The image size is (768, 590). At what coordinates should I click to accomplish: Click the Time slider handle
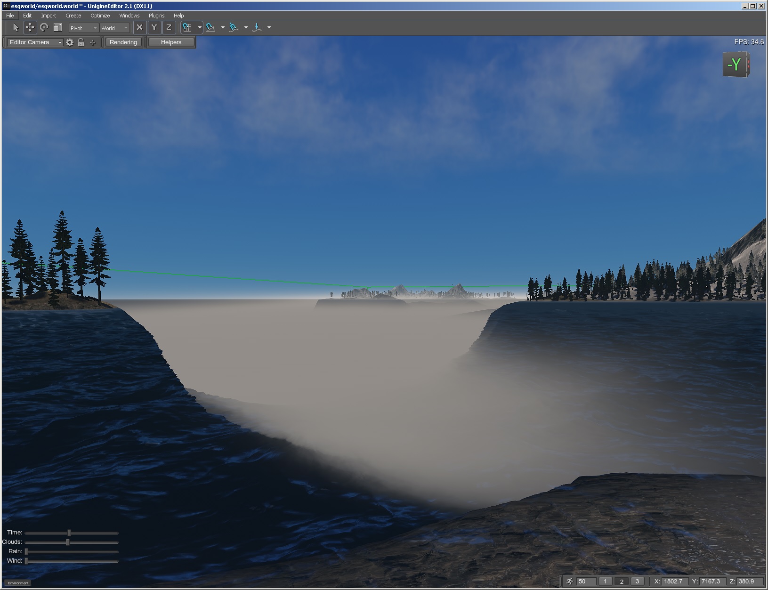69,533
